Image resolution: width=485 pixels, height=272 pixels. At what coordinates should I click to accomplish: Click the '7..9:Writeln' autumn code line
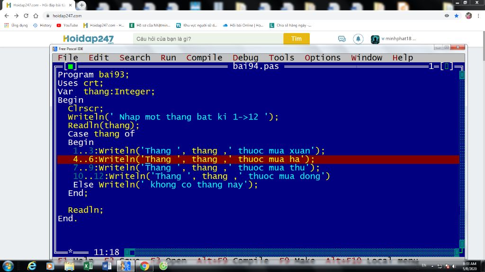point(197,168)
